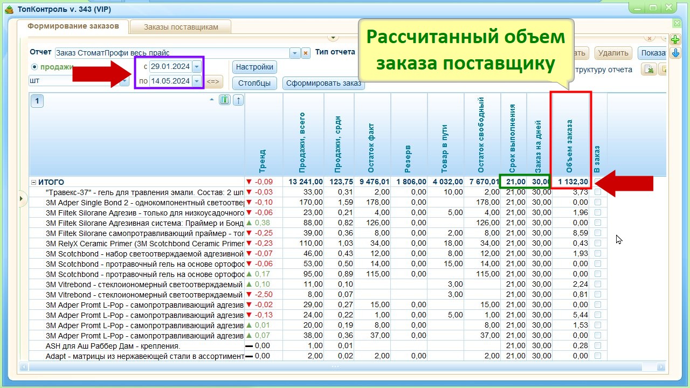
Task: Click the small sort triangle in the name header
Action: (211, 99)
